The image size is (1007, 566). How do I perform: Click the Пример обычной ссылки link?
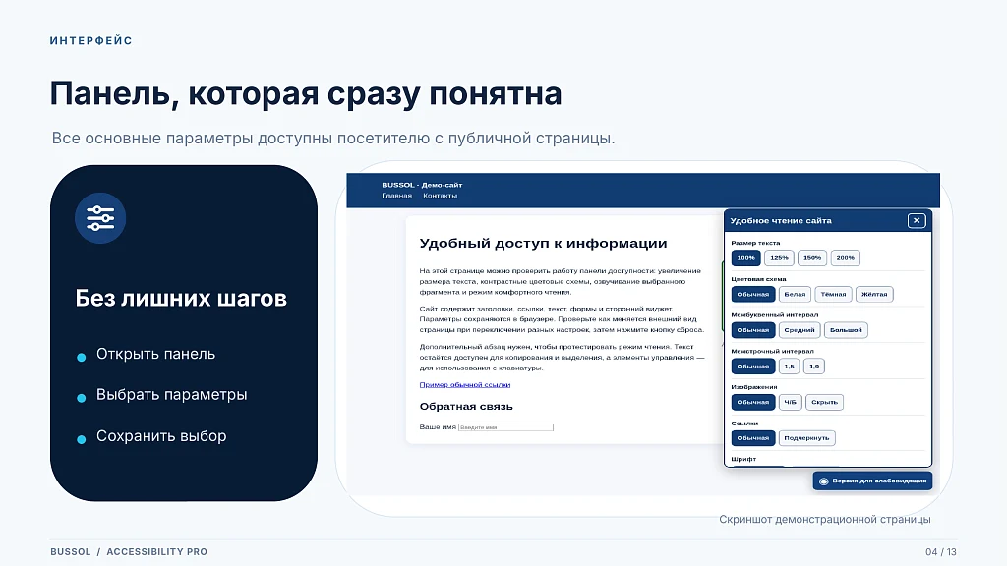point(465,385)
